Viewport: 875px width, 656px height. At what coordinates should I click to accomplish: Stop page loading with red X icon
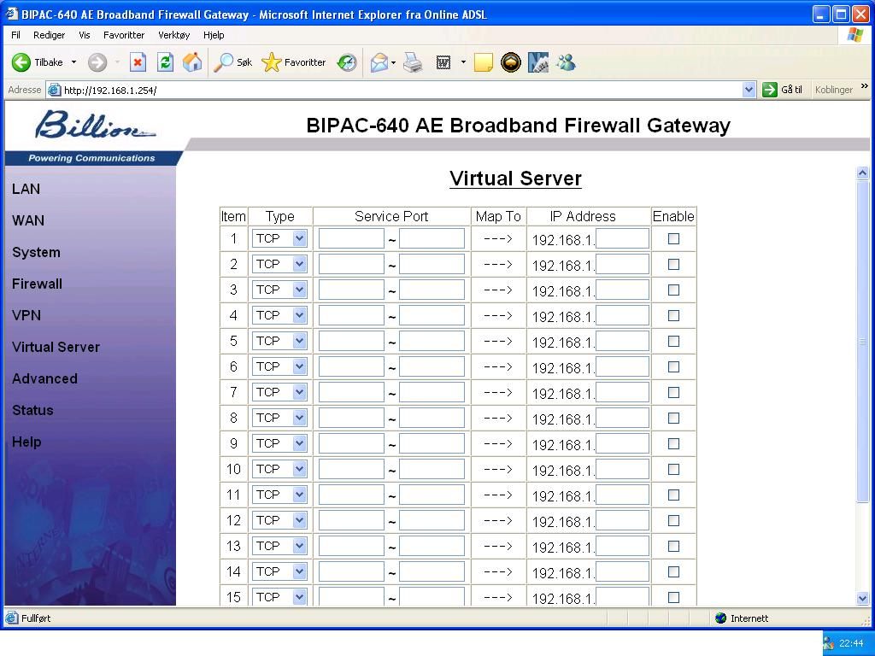click(x=138, y=62)
